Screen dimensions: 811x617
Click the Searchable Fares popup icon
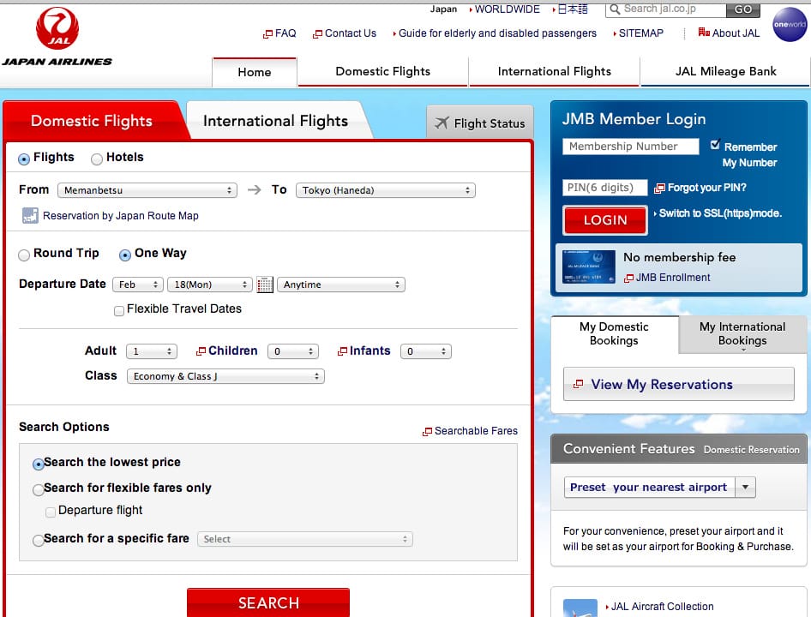(427, 432)
